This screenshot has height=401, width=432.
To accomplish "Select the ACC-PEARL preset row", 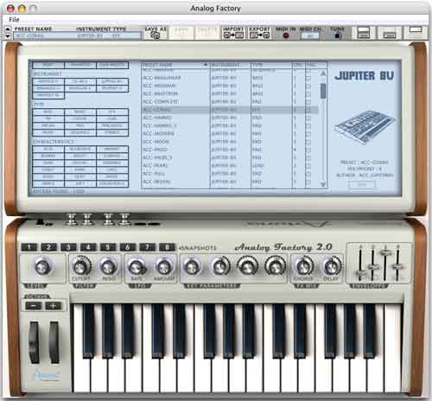I will click(x=230, y=166).
